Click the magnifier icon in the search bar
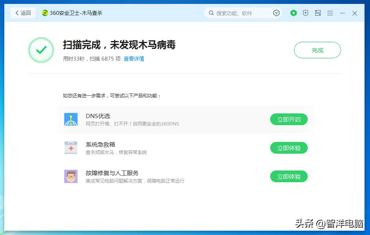The width and height of the screenshot is (370, 235). coord(212,13)
